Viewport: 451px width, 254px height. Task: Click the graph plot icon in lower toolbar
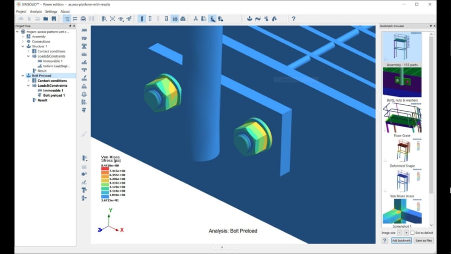coord(84,182)
